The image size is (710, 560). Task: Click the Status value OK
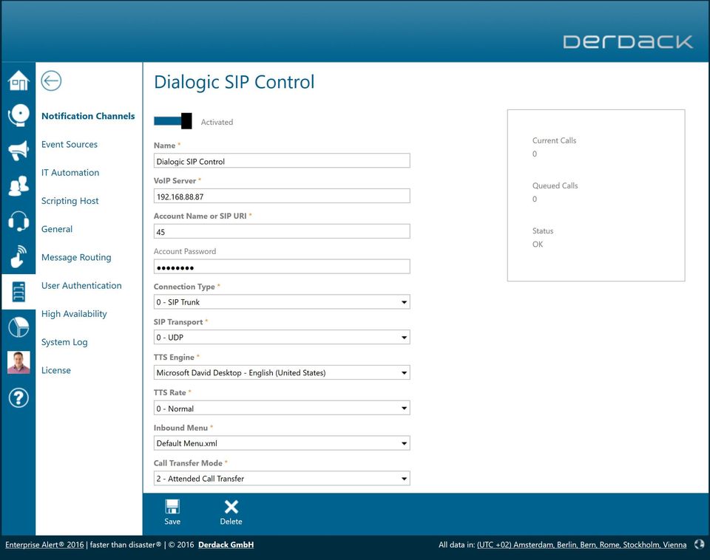pyautogui.click(x=538, y=245)
